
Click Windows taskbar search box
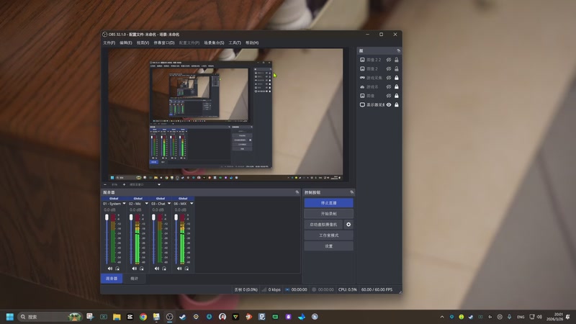pyautogui.click(x=50, y=317)
